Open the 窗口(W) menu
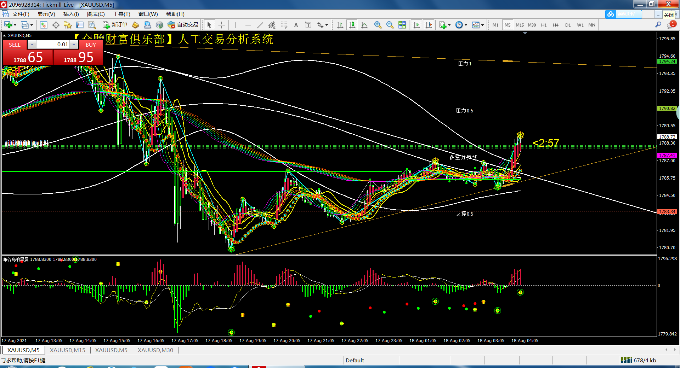This screenshot has width=680, height=368. click(x=148, y=14)
